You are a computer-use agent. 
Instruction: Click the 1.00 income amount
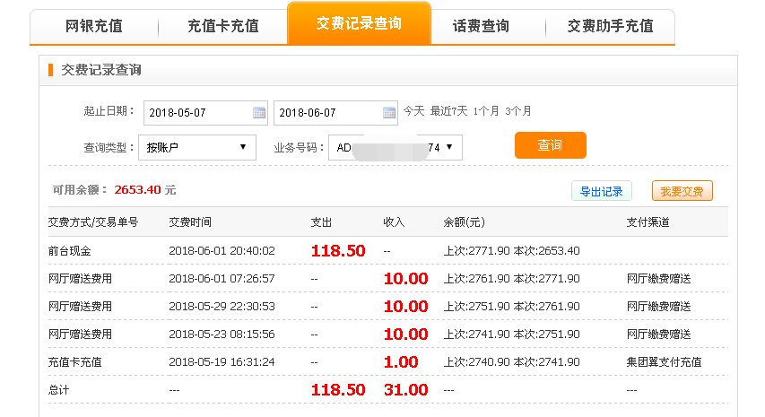tap(401, 362)
